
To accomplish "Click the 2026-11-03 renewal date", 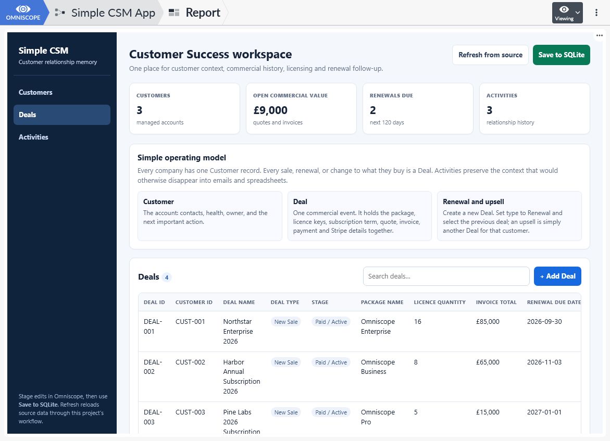I will [544, 362].
